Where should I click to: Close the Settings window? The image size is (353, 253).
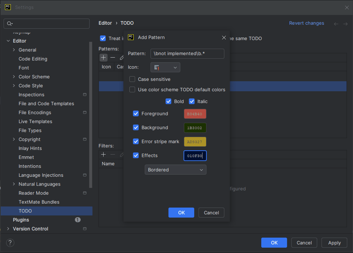click(x=347, y=7)
